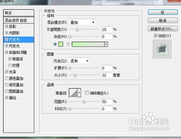181x139 pixels.
Task: Click the 扩展 spread value field
Action: [107, 68]
